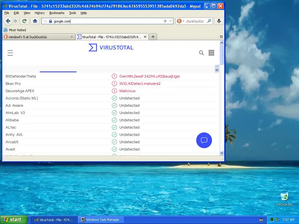Go to the Home page icon
The image size is (299, 224).
(35, 21)
